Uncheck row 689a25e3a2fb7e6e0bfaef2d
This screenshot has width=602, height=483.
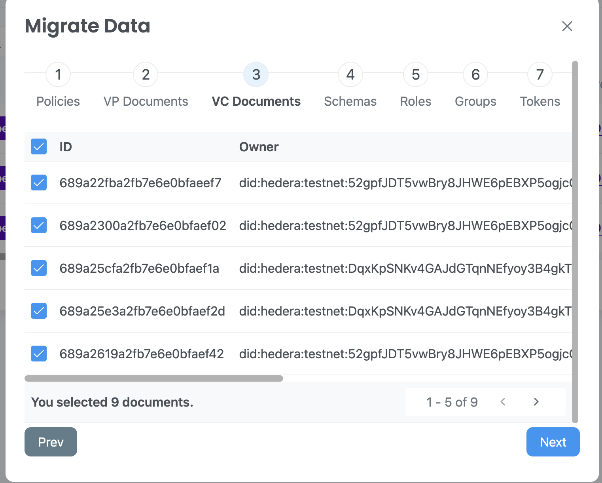tap(39, 311)
